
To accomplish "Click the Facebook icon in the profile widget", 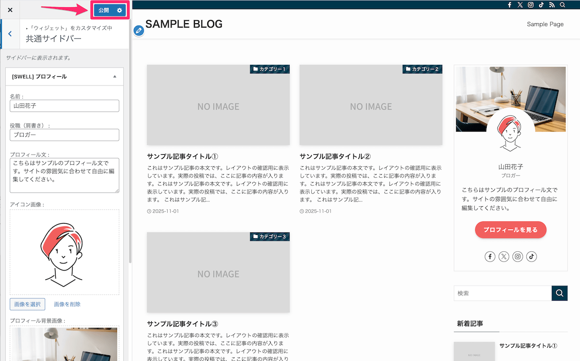I will click(x=490, y=256).
